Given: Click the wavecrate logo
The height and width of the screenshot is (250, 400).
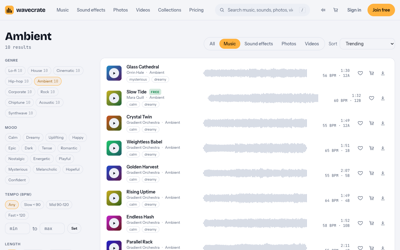Looking at the screenshot, I should 25,10.
